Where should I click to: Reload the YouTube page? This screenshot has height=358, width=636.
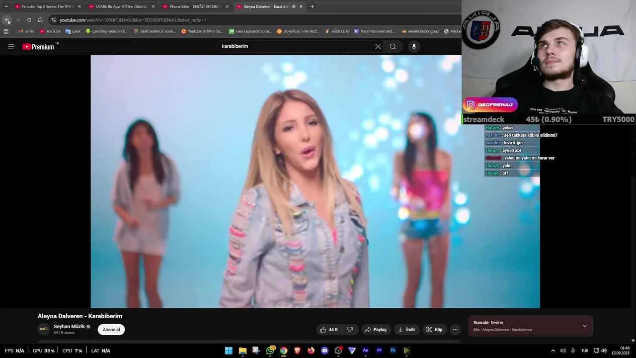pyautogui.click(x=29, y=20)
